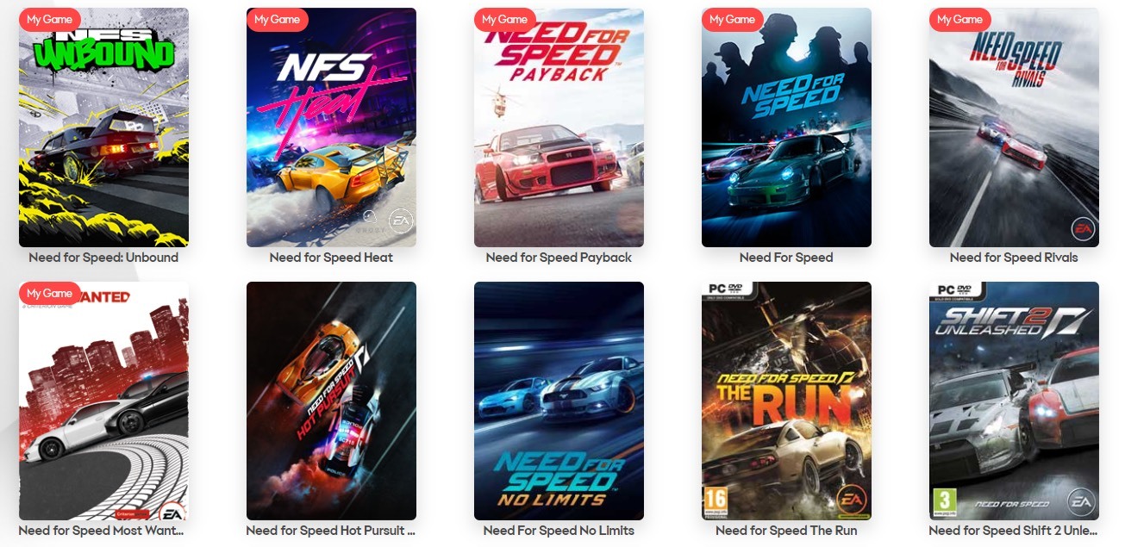Image resolution: width=1125 pixels, height=547 pixels.
Task: Click My Game tag on Most Wanted
Action: coord(50,293)
